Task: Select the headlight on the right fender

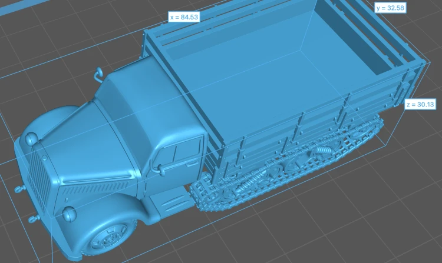Action: 69,214
